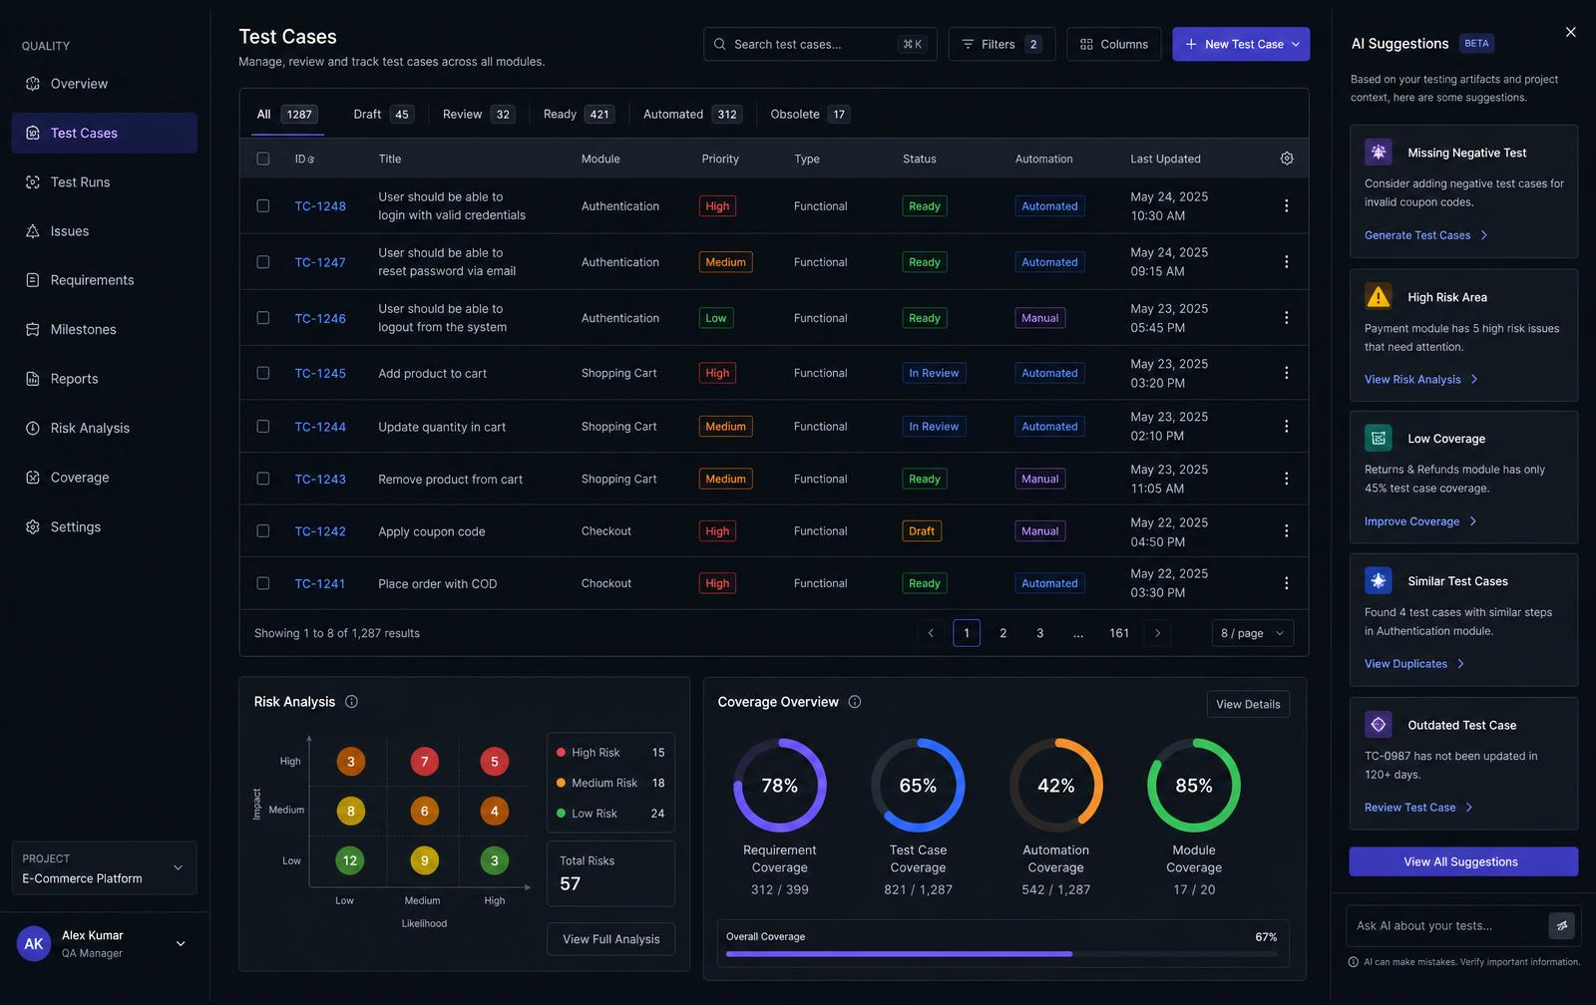Tick the checkbox for TC-1241
The height and width of the screenshot is (1005, 1596).
[263, 583]
